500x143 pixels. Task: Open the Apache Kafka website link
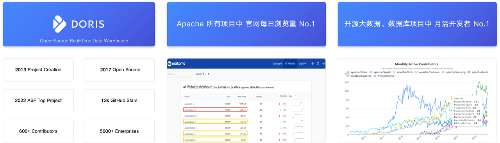pyautogui.click(x=189, y=139)
